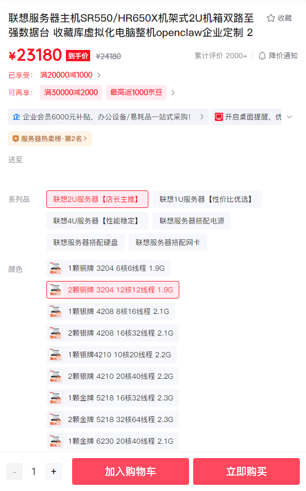Increase quantity with the plus button

pyautogui.click(x=54, y=471)
